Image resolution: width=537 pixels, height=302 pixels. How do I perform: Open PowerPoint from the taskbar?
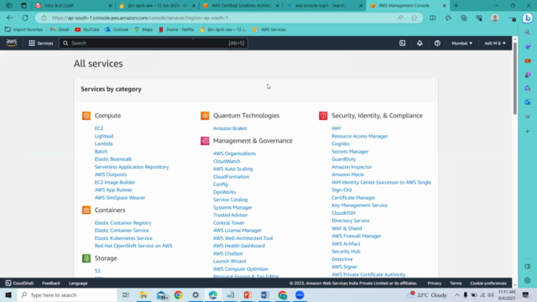[x=248, y=295]
